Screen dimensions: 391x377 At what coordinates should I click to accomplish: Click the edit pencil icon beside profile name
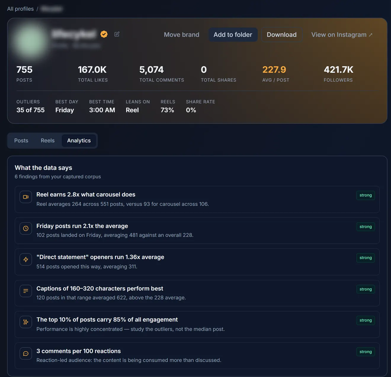coord(117,34)
